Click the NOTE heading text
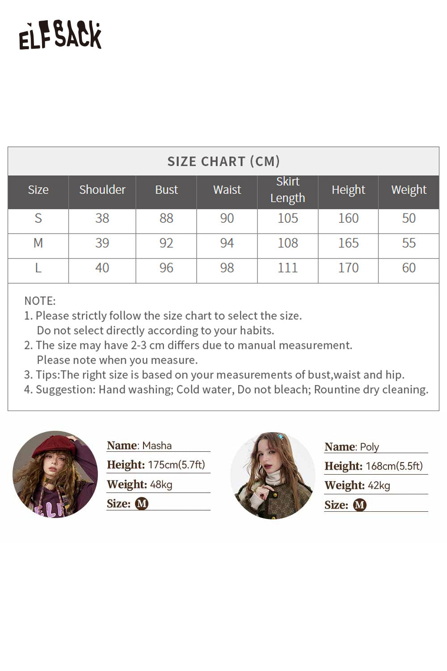The width and height of the screenshot is (447, 671). [40, 301]
